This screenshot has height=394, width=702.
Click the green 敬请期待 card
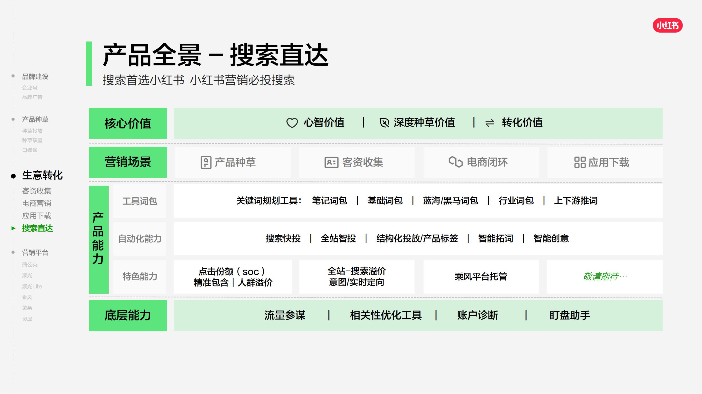(x=605, y=277)
